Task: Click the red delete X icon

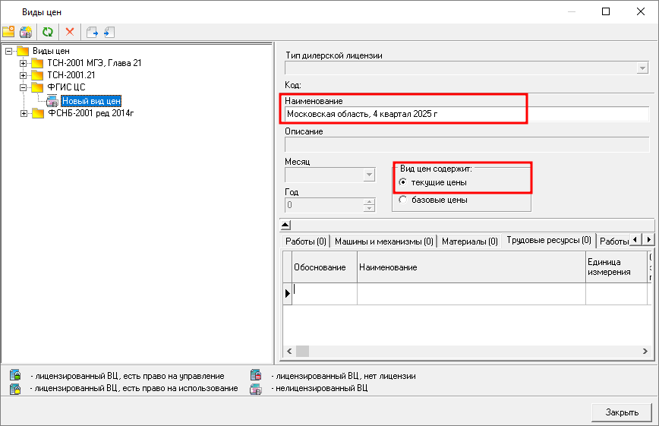Action: (x=70, y=32)
